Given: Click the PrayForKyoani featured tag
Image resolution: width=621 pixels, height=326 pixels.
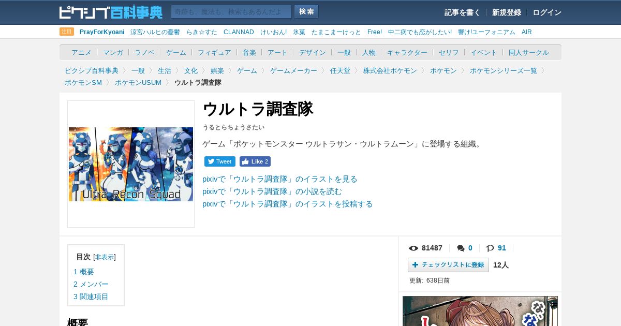Looking at the screenshot, I should pyautogui.click(x=102, y=32).
